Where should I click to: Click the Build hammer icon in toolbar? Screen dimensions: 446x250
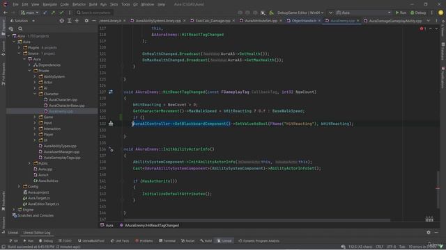coord(271,12)
